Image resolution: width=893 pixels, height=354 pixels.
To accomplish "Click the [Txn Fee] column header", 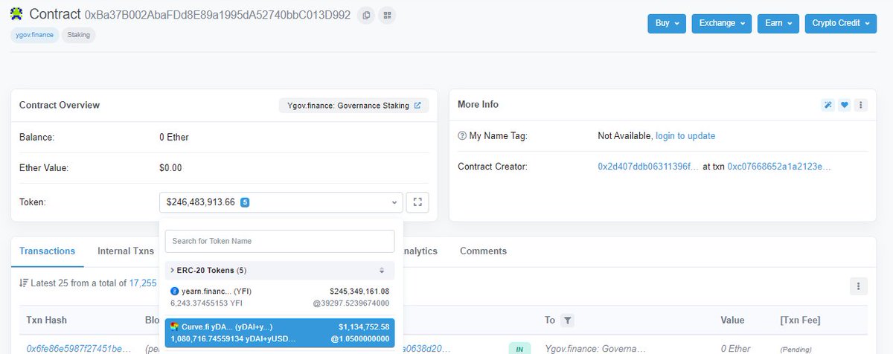I will 799,321.
